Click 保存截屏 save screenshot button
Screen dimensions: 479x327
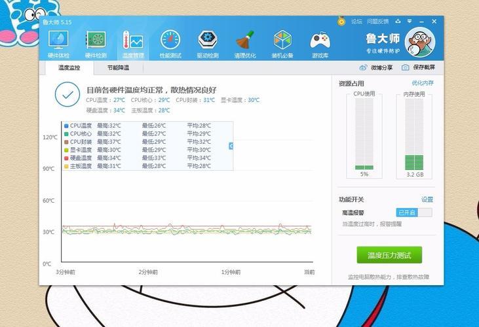[x=418, y=67]
